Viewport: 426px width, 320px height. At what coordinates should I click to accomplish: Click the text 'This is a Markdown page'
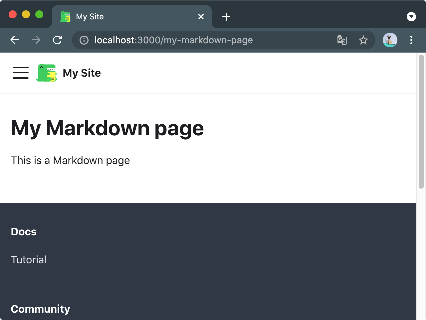click(x=70, y=161)
